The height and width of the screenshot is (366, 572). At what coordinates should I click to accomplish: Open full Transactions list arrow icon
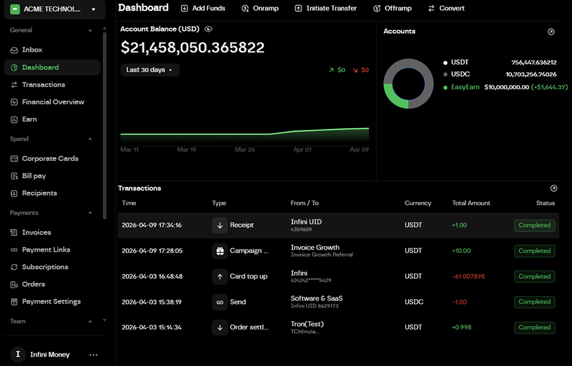pos(553,189)
